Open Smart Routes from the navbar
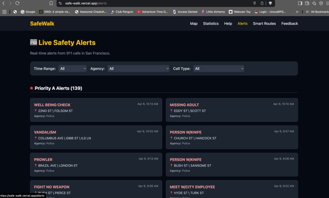 pos(264,24)
